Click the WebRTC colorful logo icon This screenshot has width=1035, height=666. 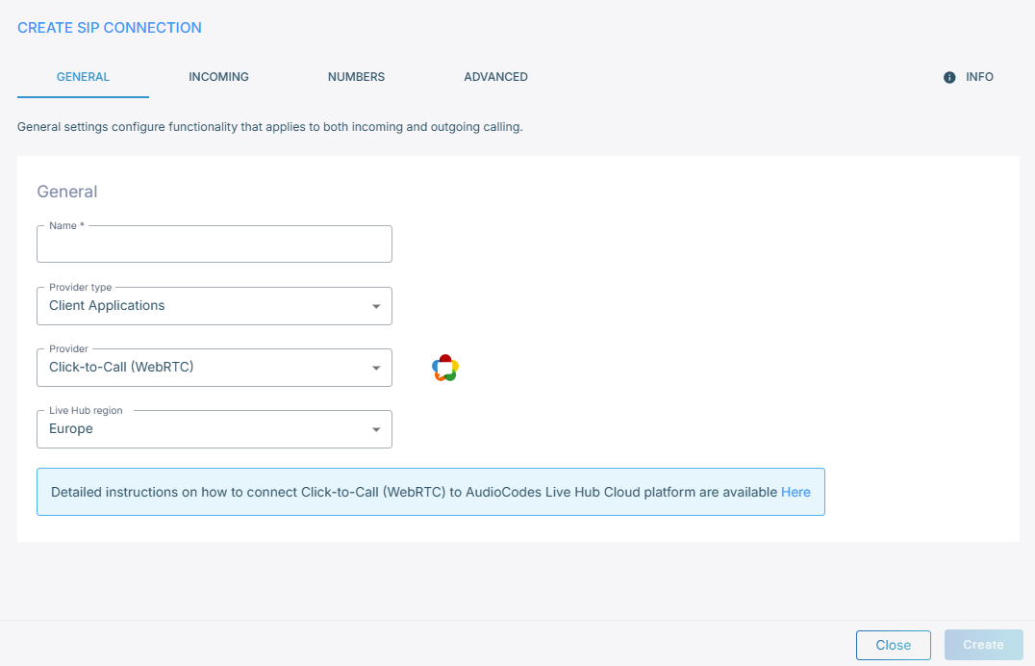tap(444, 368)
